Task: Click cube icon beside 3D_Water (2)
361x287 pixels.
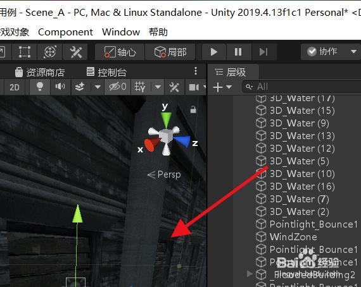Action: click(x=261, y=211)
